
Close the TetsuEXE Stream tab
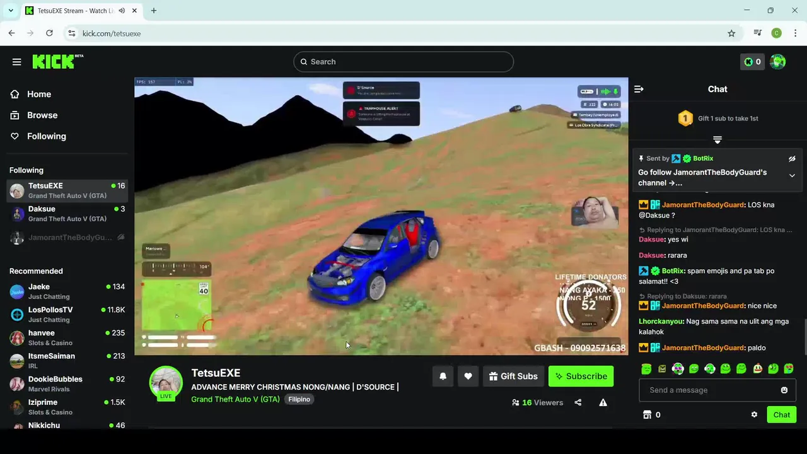coord(134,11)
